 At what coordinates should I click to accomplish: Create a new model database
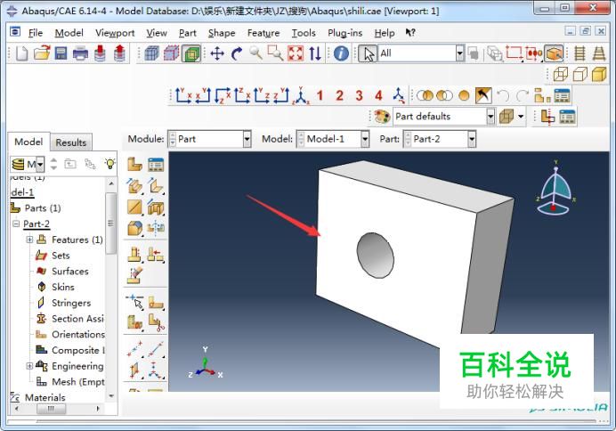[21, 53]
